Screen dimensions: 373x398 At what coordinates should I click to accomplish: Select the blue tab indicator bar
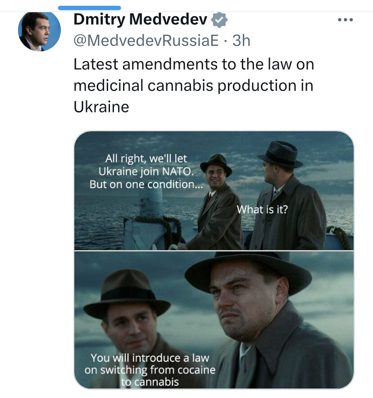(x=90, y=8)
